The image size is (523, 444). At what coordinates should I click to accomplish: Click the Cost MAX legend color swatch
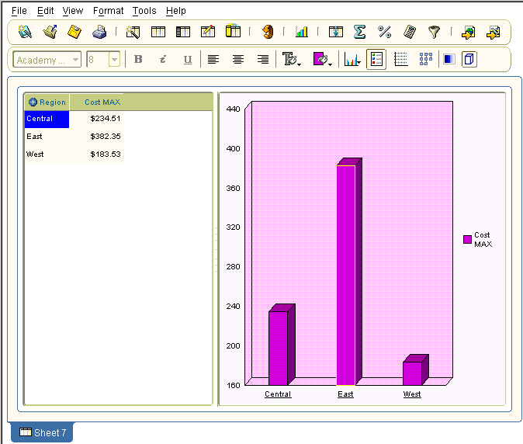pyautogui.click(x=467, y=240)
